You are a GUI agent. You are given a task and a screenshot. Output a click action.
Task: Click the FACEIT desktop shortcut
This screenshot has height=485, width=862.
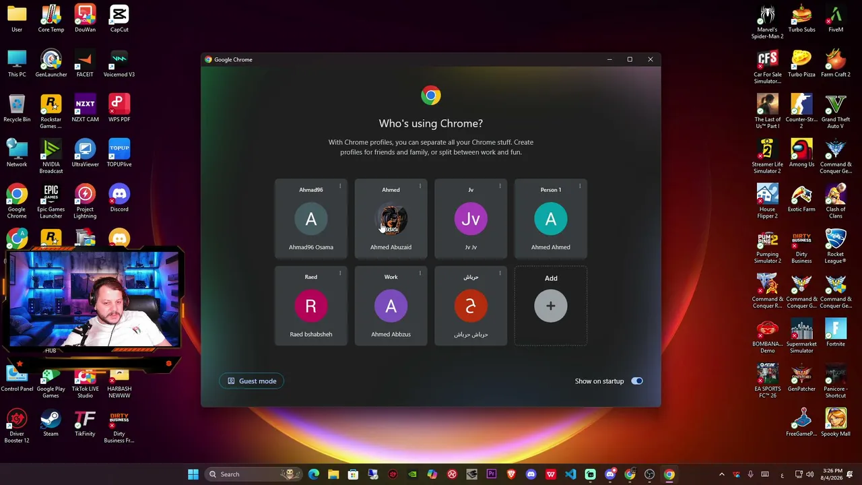pos(85,64)
